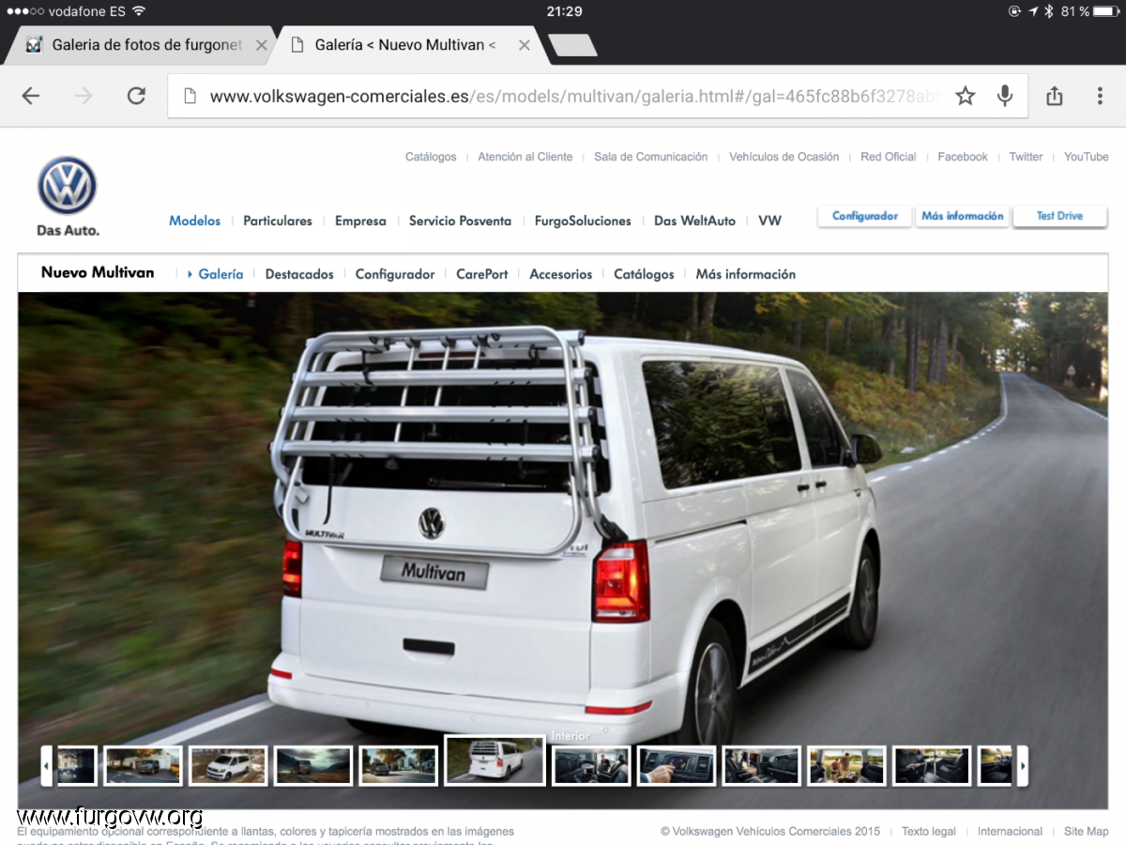The height and width of the screenshot is (845, 1126).
Task: Click the browser forward arrow
Action: tap(84, 96)
